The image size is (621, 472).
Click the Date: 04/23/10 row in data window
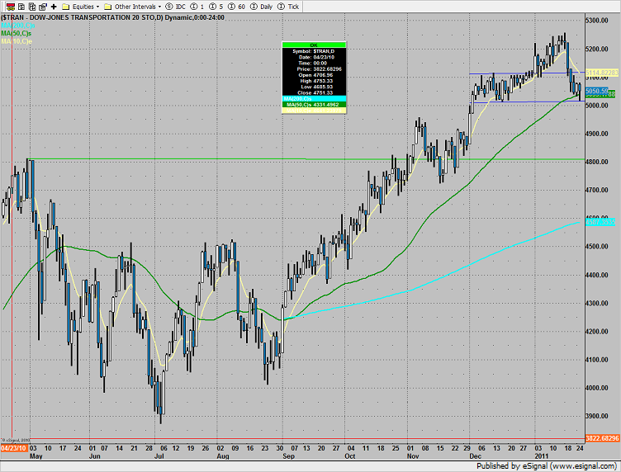click(314, 58)
